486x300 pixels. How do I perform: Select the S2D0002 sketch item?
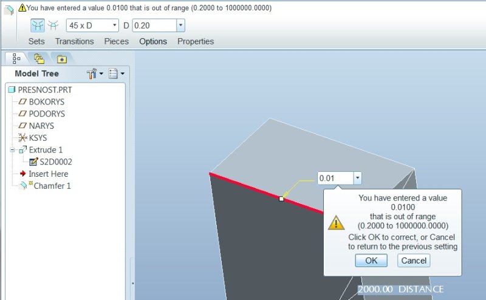pos(56,162)
